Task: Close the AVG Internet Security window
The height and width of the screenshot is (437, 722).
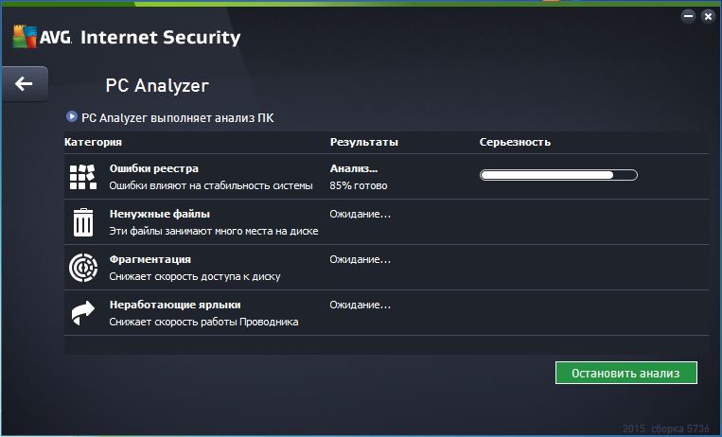Action: pyautogui.click(x=708, y=17)
